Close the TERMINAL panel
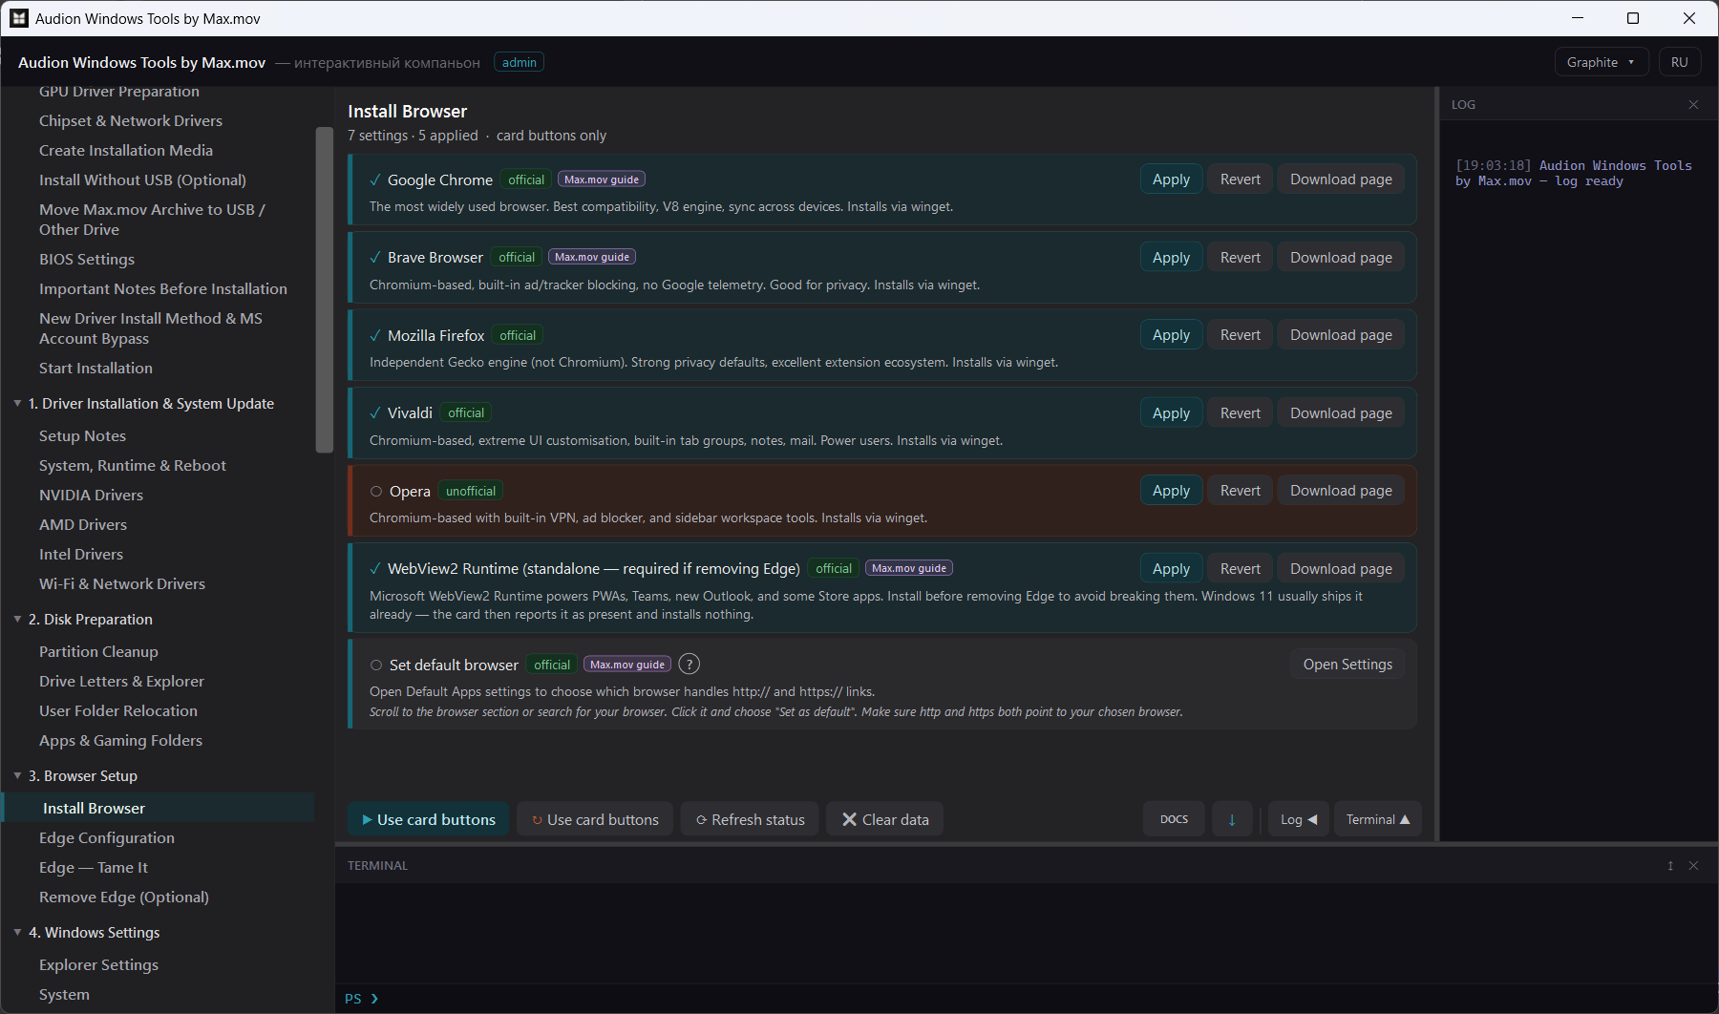This screenshot has width=1719, height=1014. 1693,866
